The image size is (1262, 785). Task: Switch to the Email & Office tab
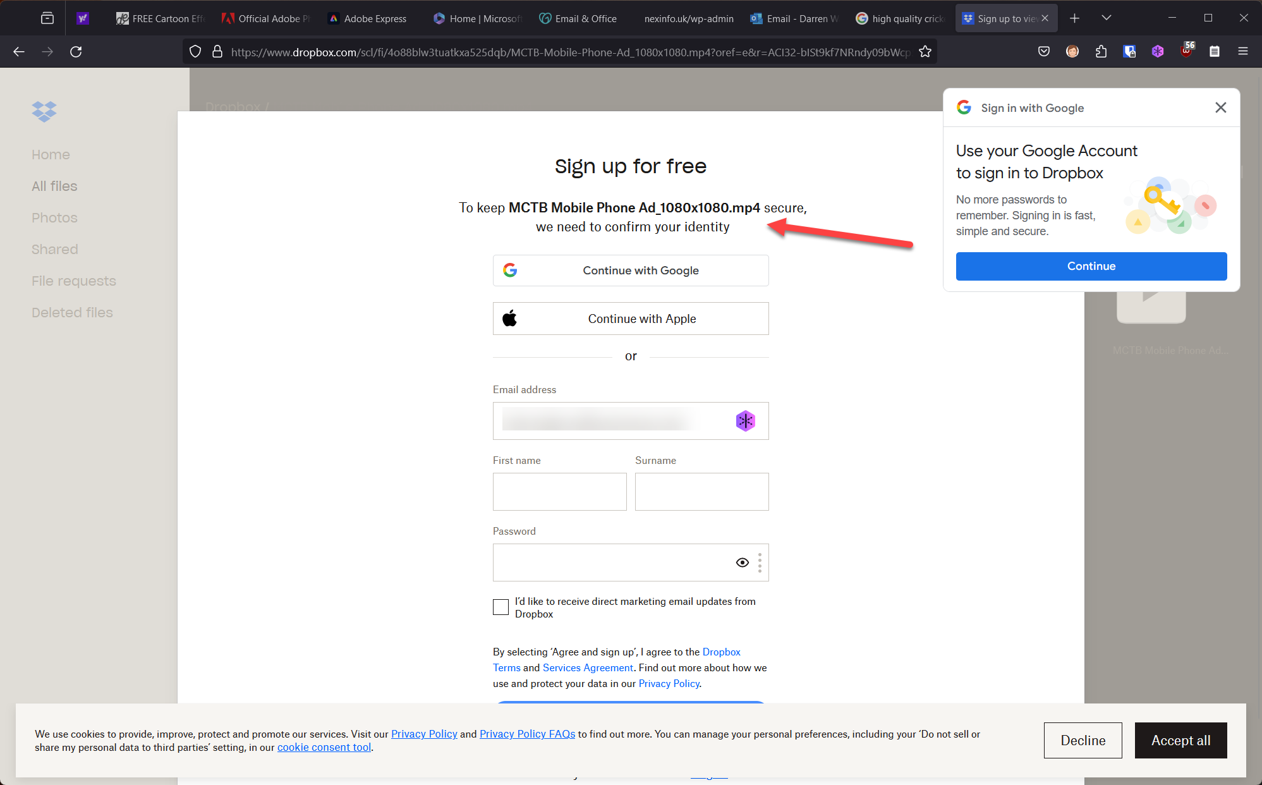[585, 18]
